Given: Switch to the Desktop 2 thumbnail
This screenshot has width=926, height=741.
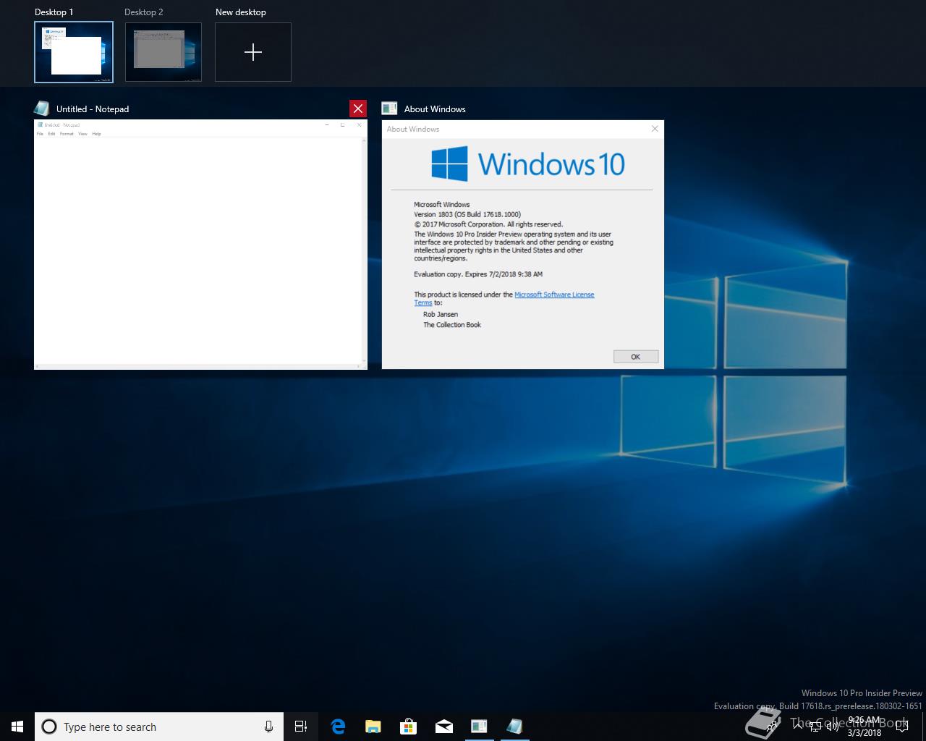Looking at the screenshot, I should (163, 52).
